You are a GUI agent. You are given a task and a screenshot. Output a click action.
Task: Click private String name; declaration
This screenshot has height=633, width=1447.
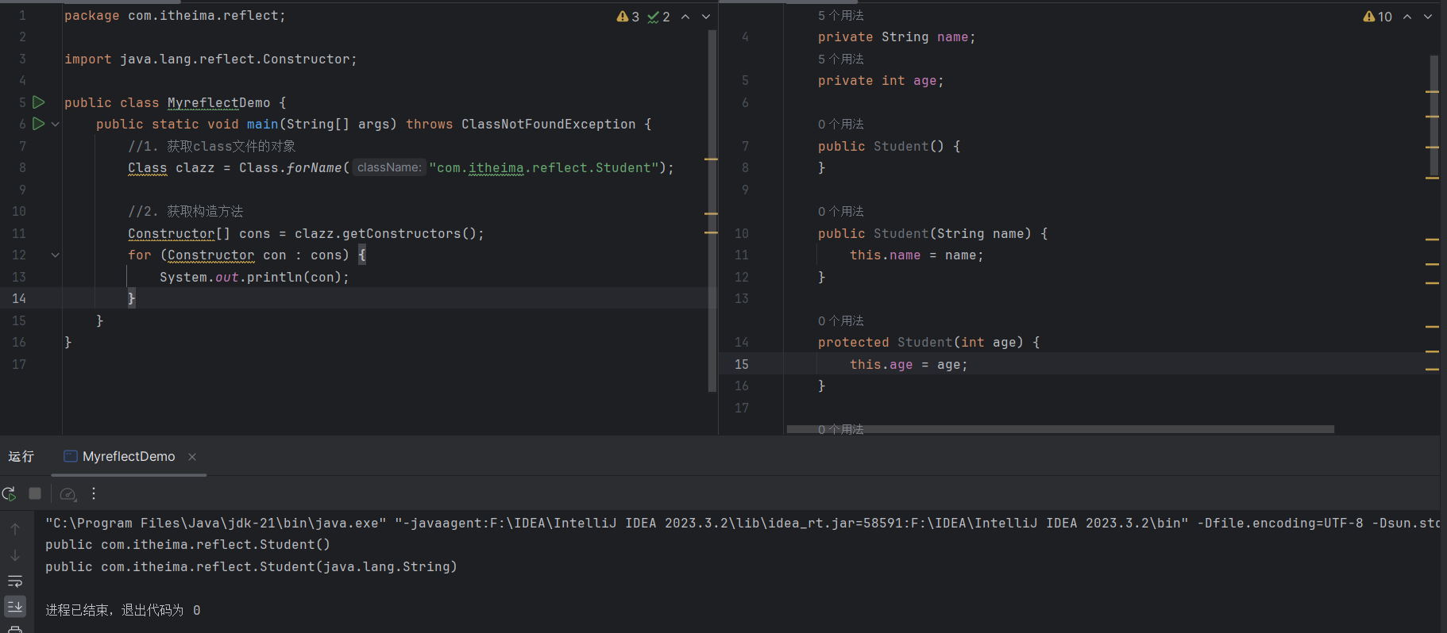click(897, 37)
